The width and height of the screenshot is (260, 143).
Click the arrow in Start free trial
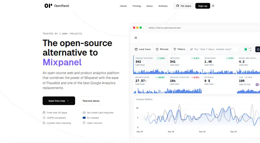coord(68,101)
